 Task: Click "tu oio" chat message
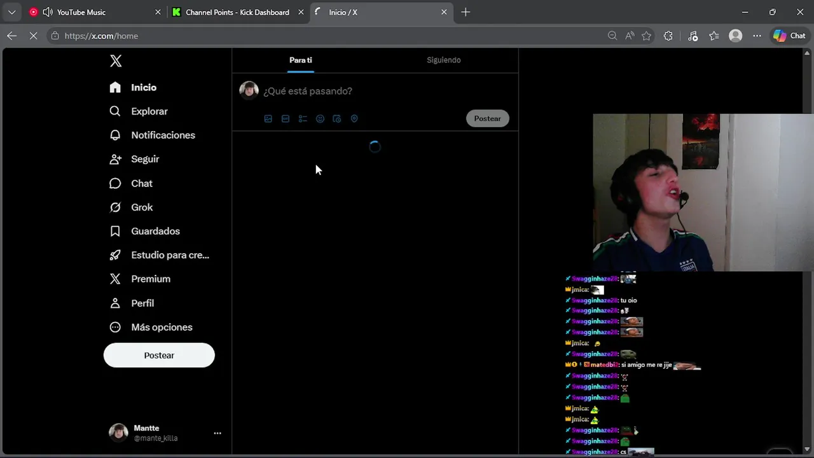click(x=629, y=300)
